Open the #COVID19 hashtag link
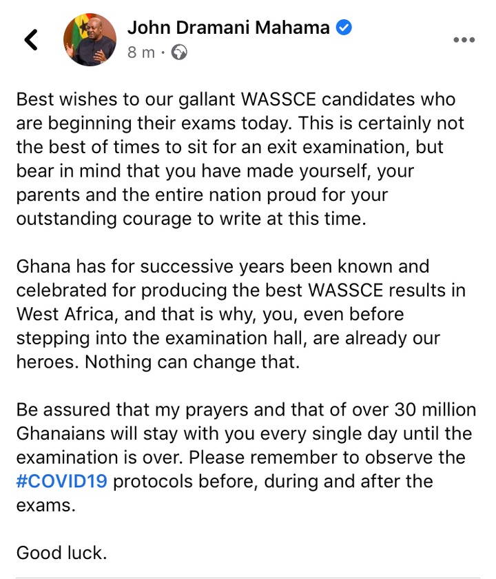 [62, 481]
